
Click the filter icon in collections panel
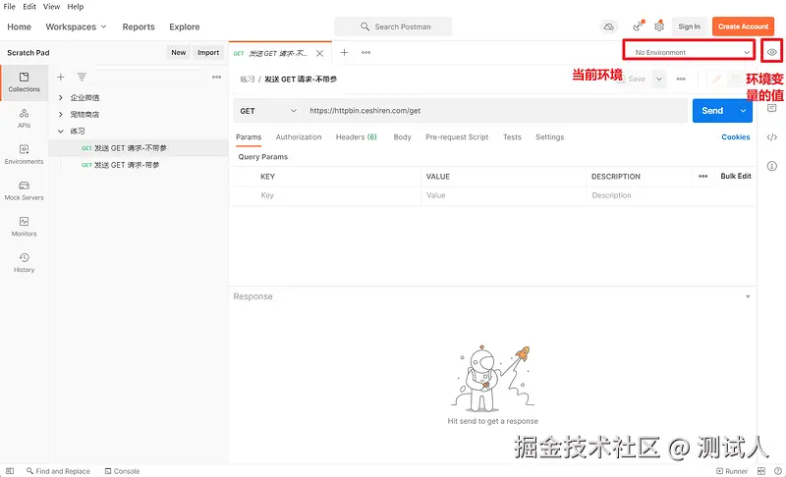[82, 78]
